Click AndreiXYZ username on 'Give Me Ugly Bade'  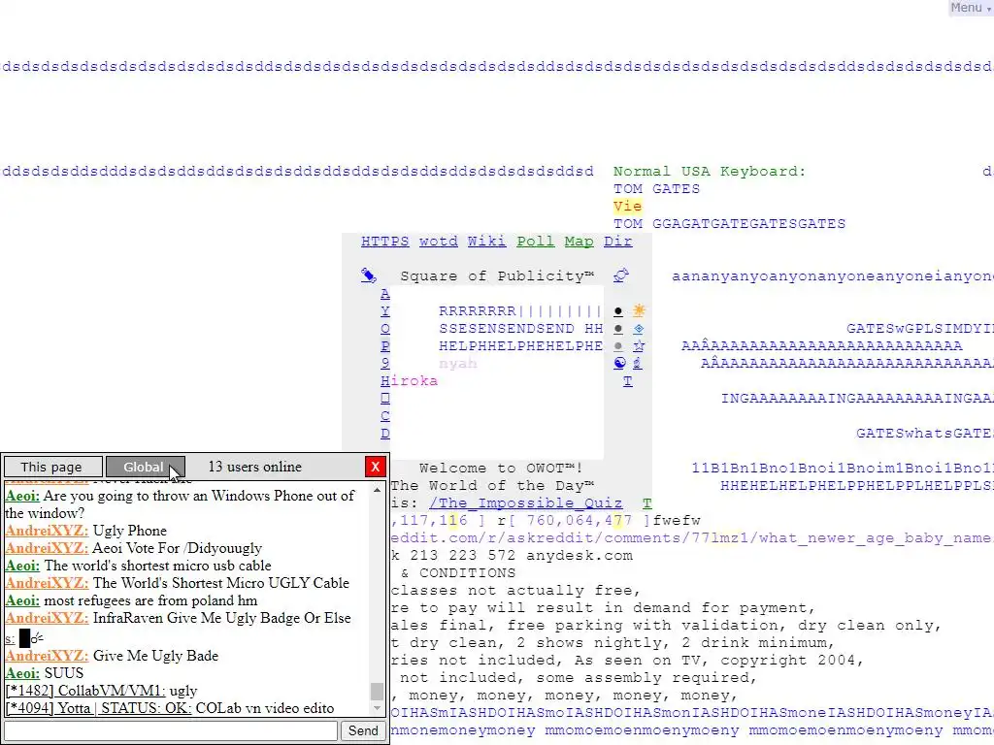coord(47,656)
